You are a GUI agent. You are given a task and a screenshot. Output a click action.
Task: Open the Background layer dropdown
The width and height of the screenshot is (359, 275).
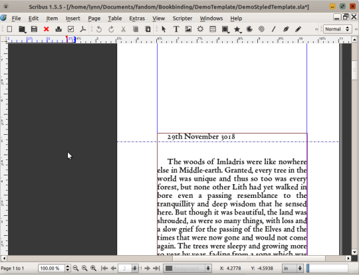coord(187,268)
